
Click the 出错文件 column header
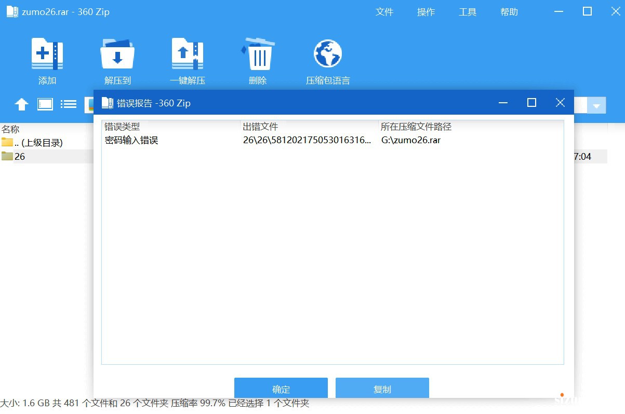(x=261, y=127)
